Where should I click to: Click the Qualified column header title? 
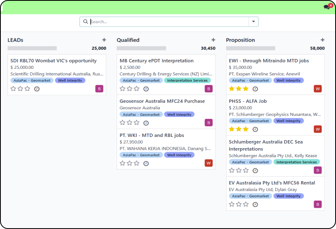coord(128,40)
